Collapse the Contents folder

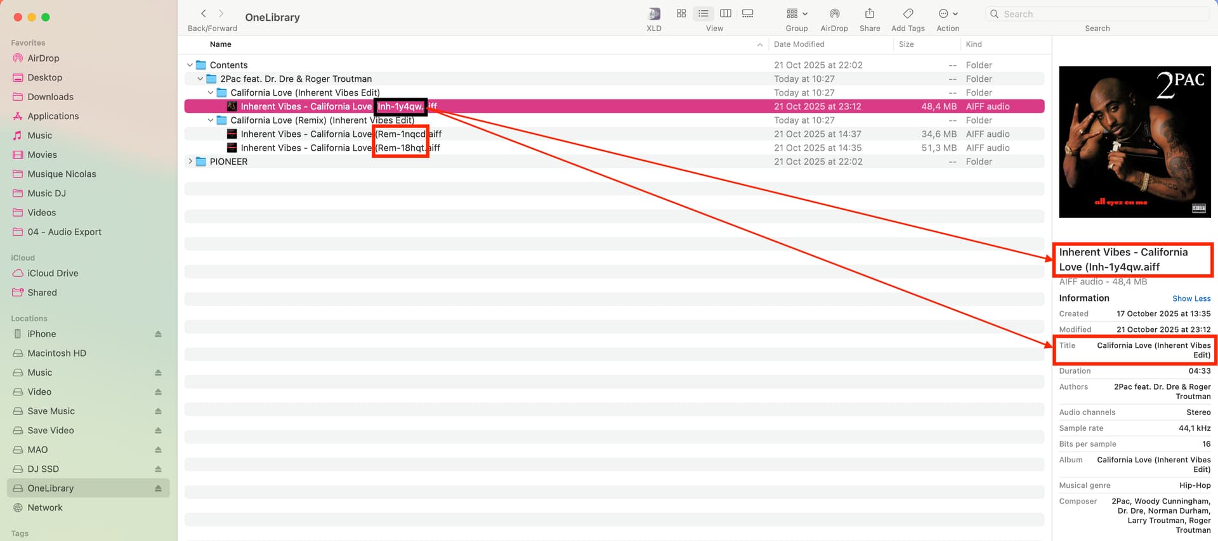[190, 65]
